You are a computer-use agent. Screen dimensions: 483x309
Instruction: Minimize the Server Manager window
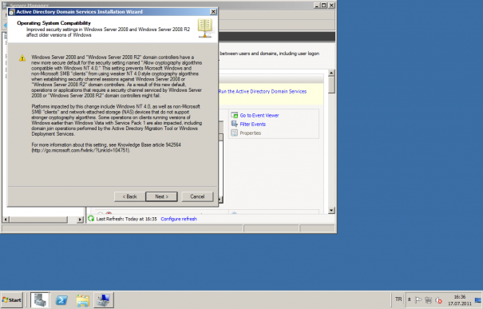[317, 6]
